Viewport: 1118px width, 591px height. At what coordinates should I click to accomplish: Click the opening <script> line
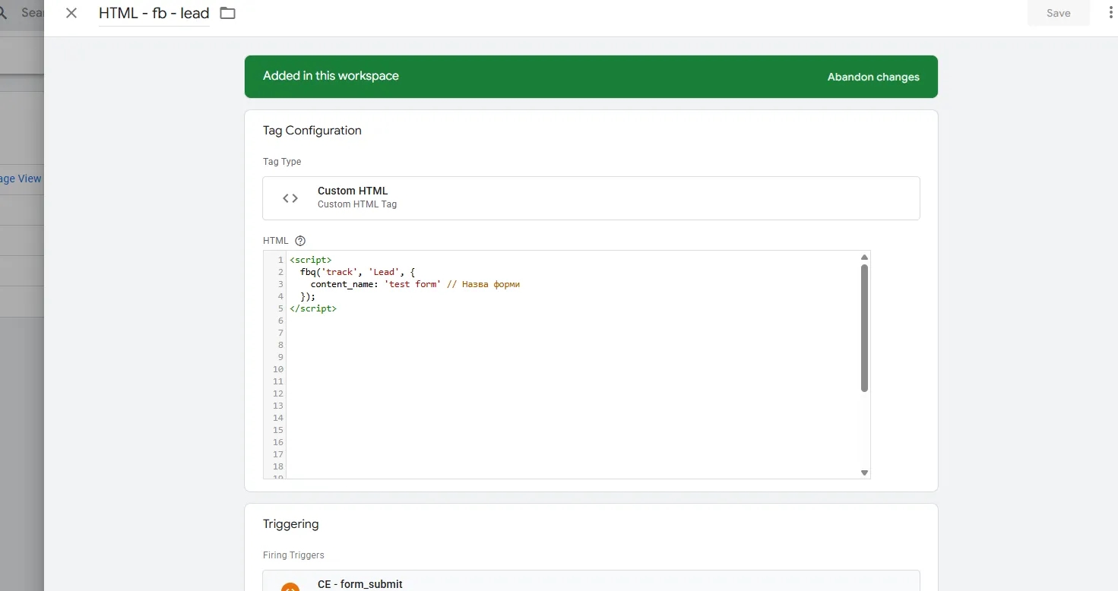click(x=310, y=260)
